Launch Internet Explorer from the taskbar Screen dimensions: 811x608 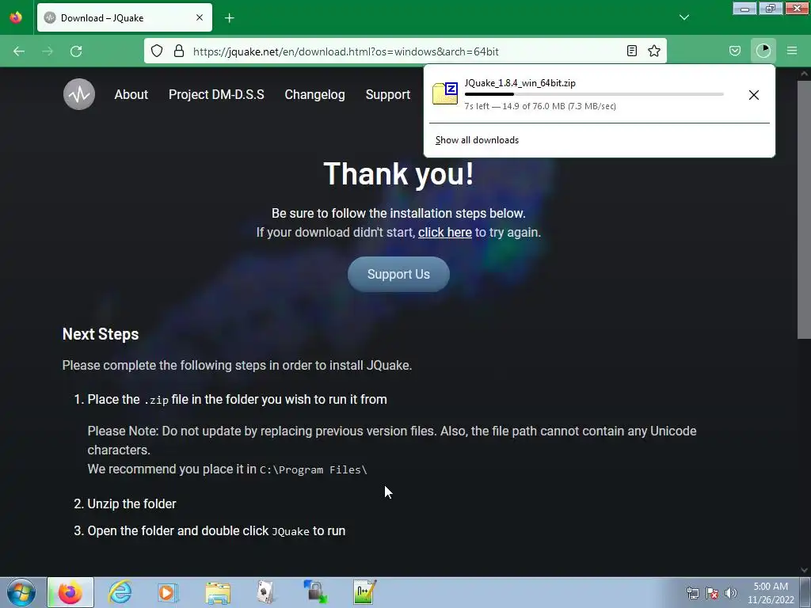[x=120, y=592]
